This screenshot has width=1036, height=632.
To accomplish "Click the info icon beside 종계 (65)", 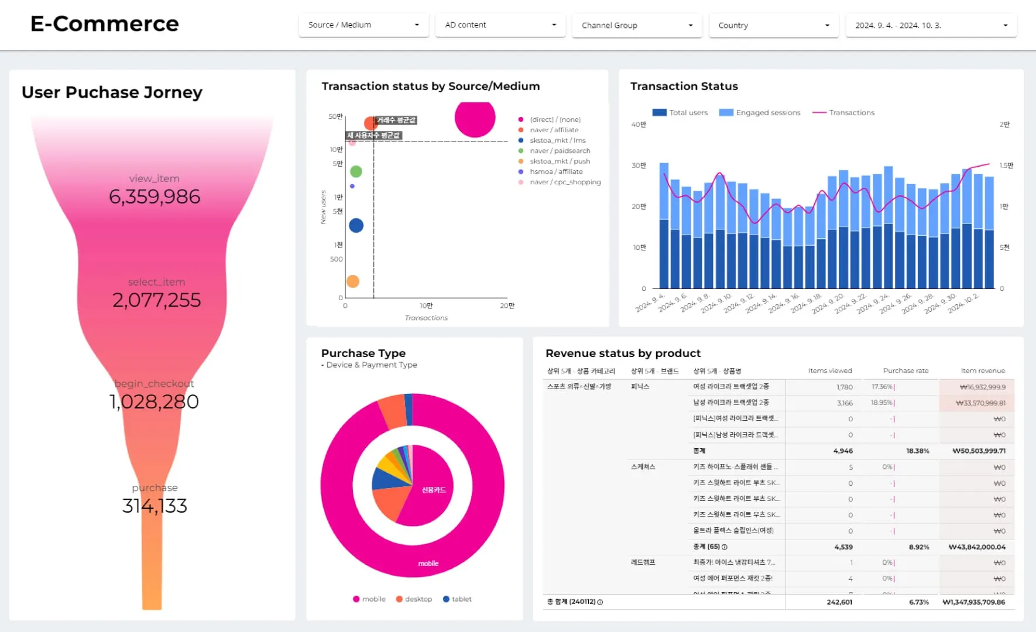I will pos(725,547).
